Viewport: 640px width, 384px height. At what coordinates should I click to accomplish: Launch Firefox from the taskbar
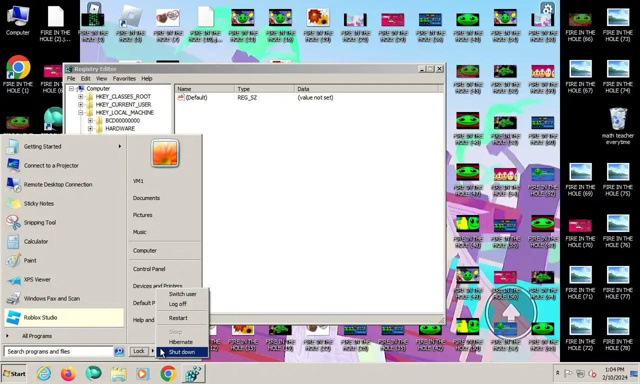68,373
